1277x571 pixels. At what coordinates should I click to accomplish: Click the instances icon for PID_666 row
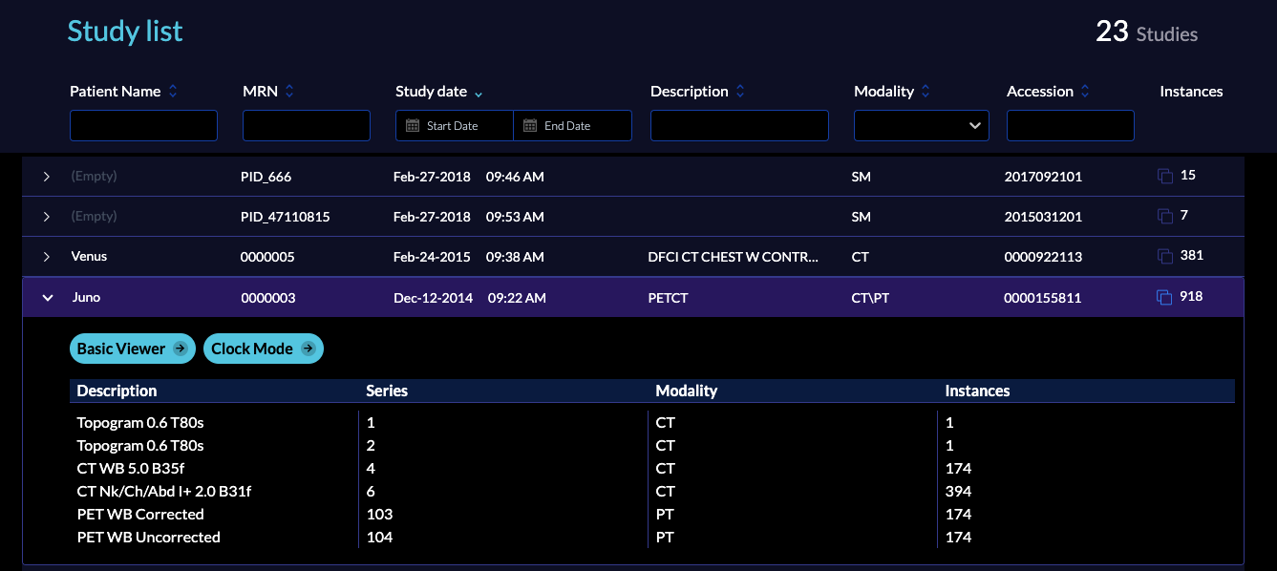tap(1164, 176)
